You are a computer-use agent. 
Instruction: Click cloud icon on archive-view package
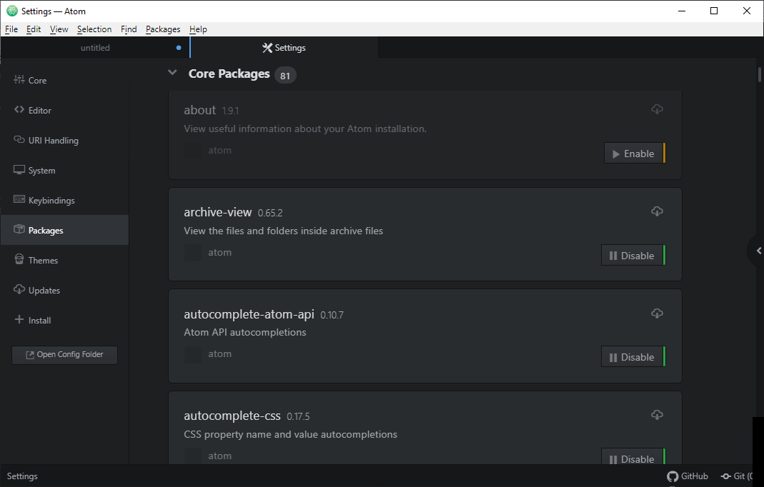[657, 211]
